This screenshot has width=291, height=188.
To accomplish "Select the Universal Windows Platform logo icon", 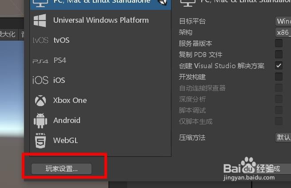I will click(40, 20).
